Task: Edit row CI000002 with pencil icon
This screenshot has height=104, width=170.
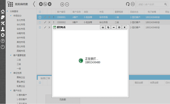Action: coord(45,22)
